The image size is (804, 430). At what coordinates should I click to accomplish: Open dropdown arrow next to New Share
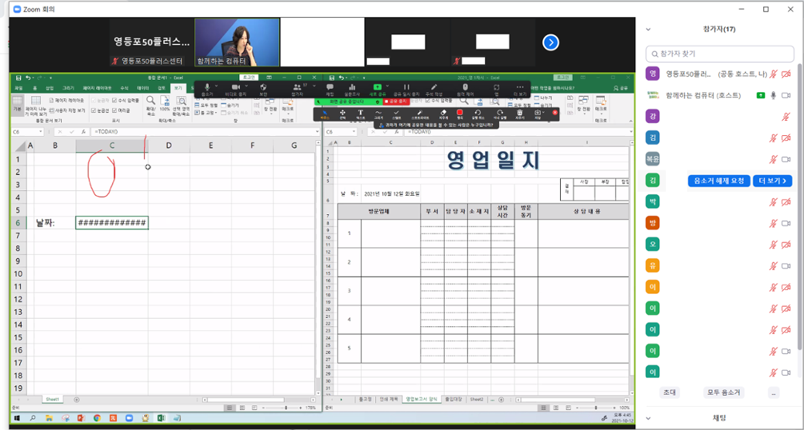[x=388, y=86]
